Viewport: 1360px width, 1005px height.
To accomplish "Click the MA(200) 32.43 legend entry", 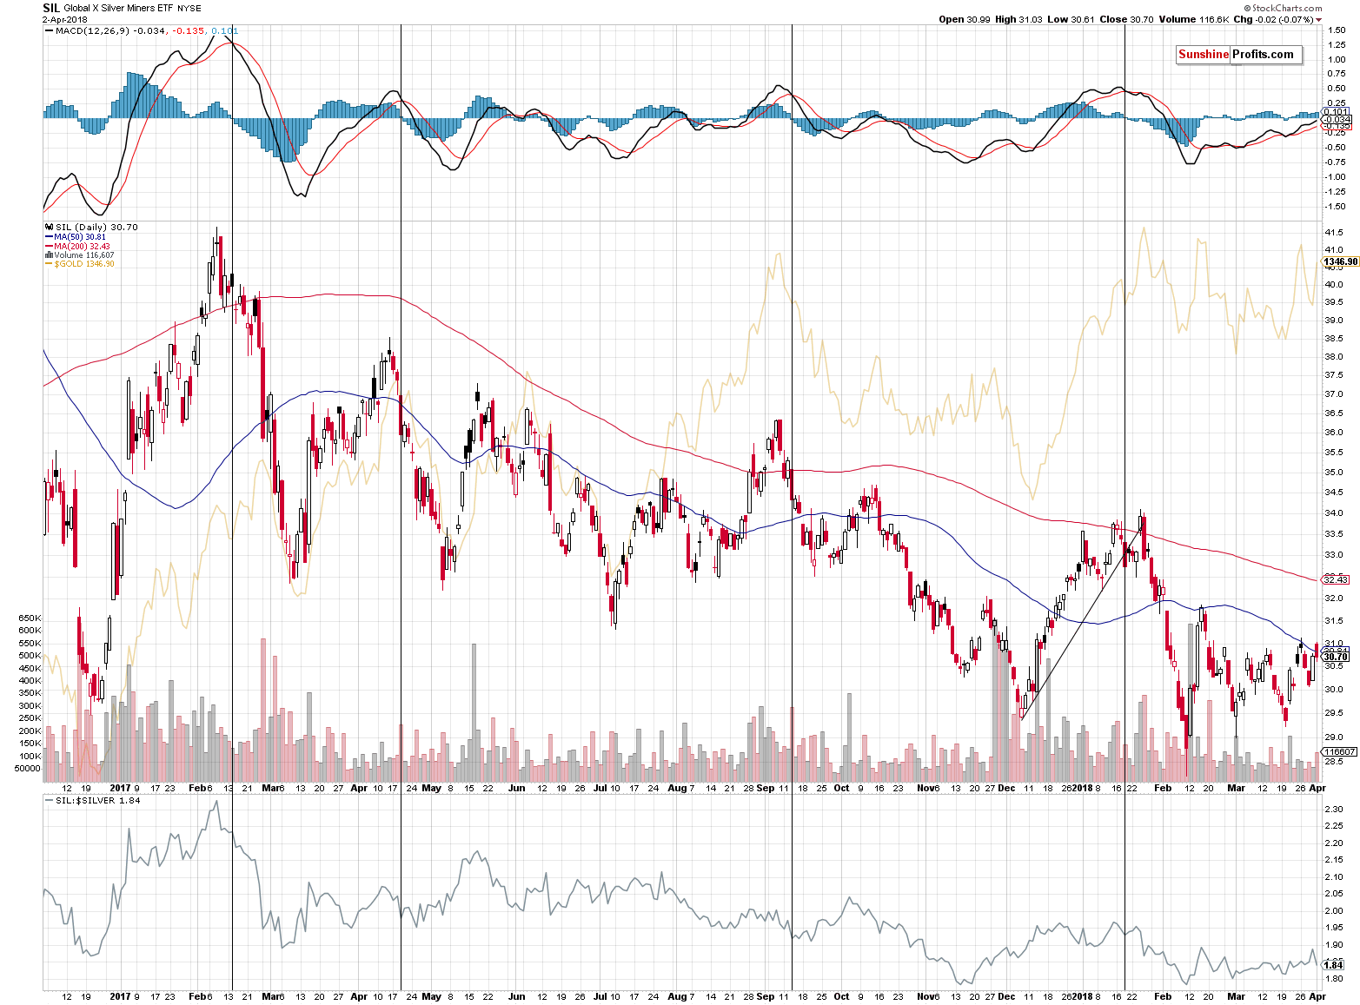I will [x=82, y=246].
